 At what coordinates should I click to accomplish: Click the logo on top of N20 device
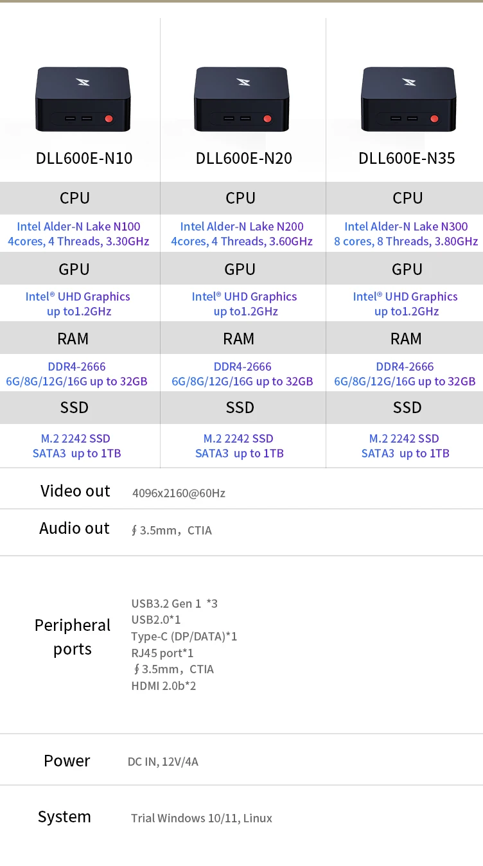click(243, 82)
